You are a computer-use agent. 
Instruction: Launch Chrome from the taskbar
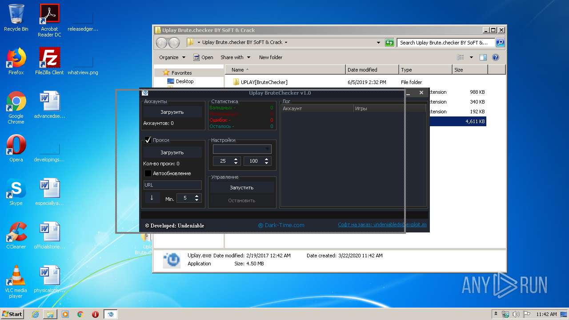[80, 314]
